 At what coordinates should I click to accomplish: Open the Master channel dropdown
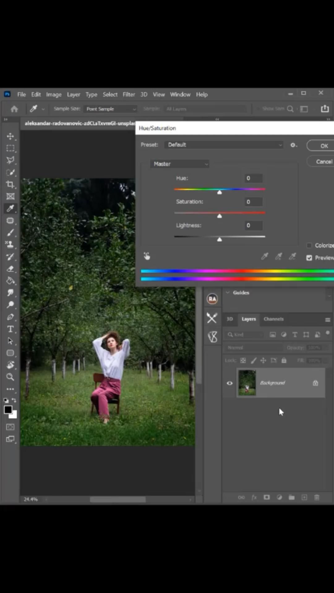click(180, 164)
